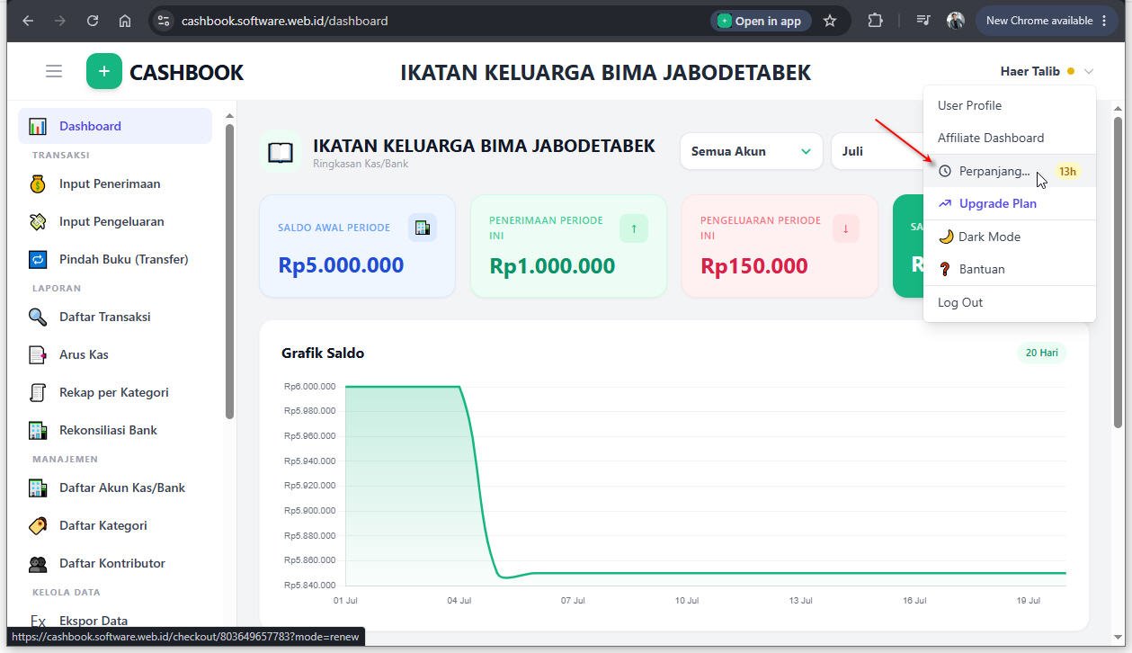The width and height of the screenshot is (1132, 653).
Task: Click the Arus Kas document icon
Action: (38, 354)
